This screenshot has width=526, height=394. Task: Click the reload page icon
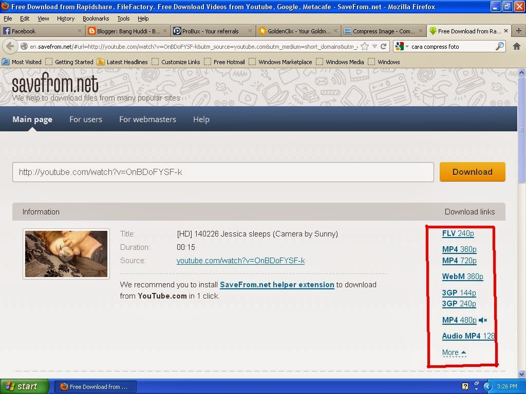(x=384, y=47)
